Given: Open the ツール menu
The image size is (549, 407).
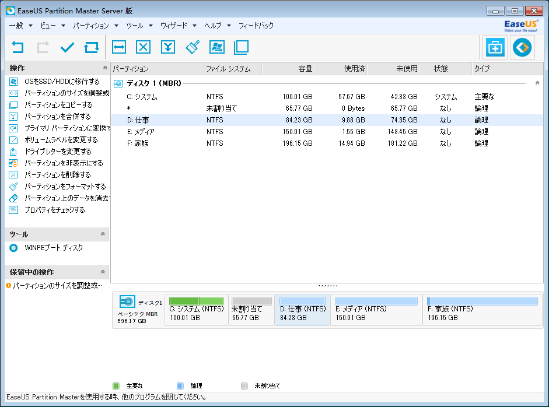Looking at the screenshot, I should coord(135,26).
